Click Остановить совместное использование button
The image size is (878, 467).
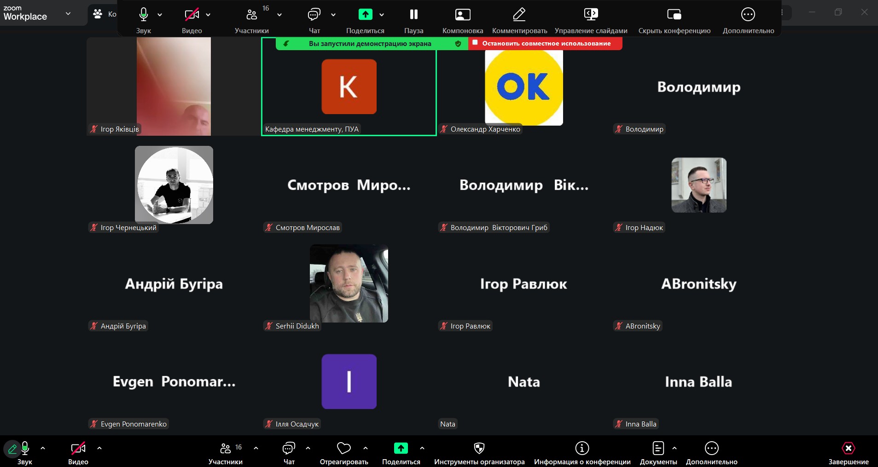click(x=546, y=44)
